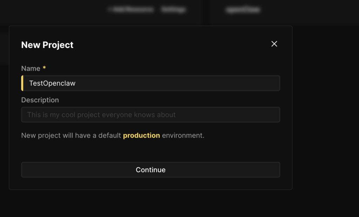Focus the Description input field
Screen dimensions: 359x217
pyautogui.click(x=151, y=115)
